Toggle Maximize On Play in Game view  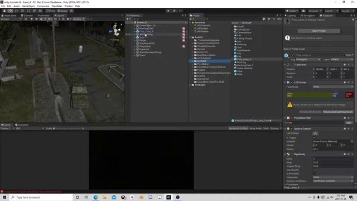[x=238, y=128]
